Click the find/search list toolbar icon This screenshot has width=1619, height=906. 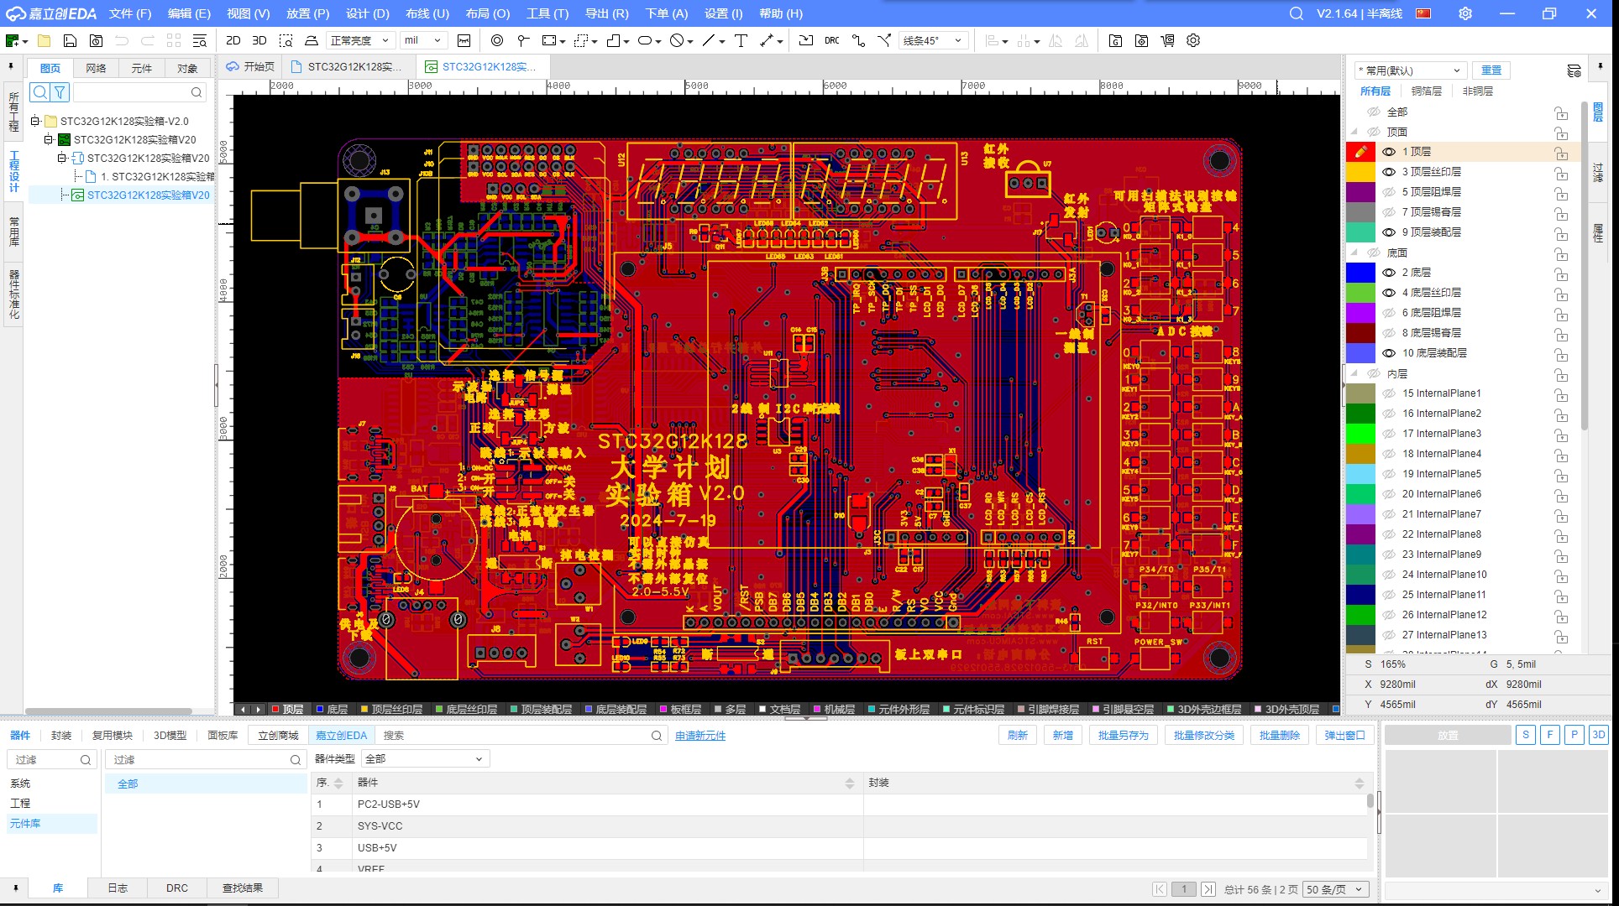(199, 40)
